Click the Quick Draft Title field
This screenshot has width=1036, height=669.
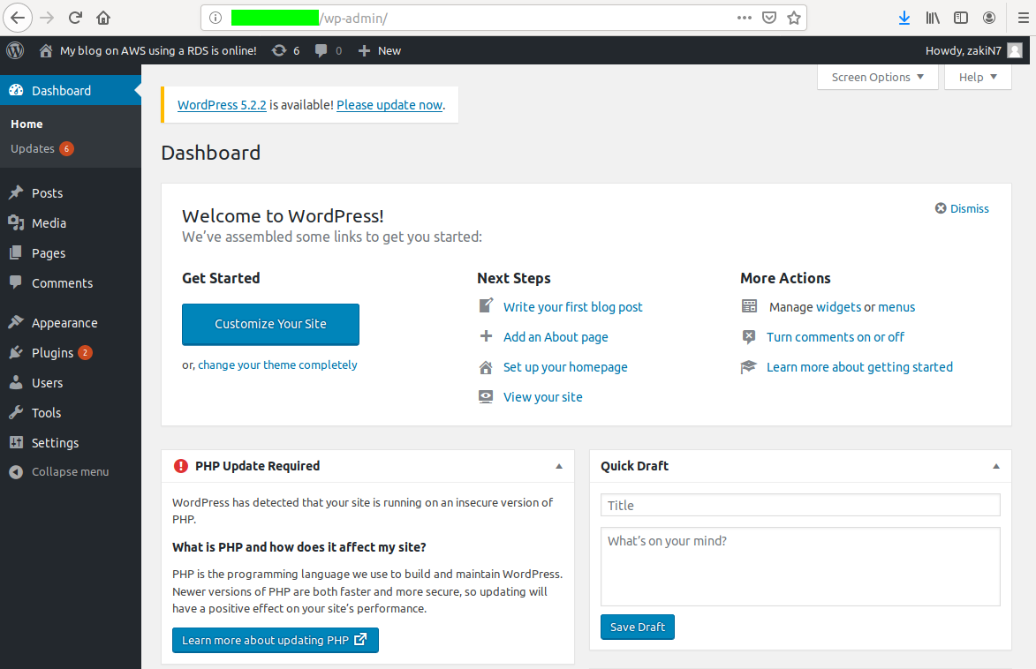[800, 505]
